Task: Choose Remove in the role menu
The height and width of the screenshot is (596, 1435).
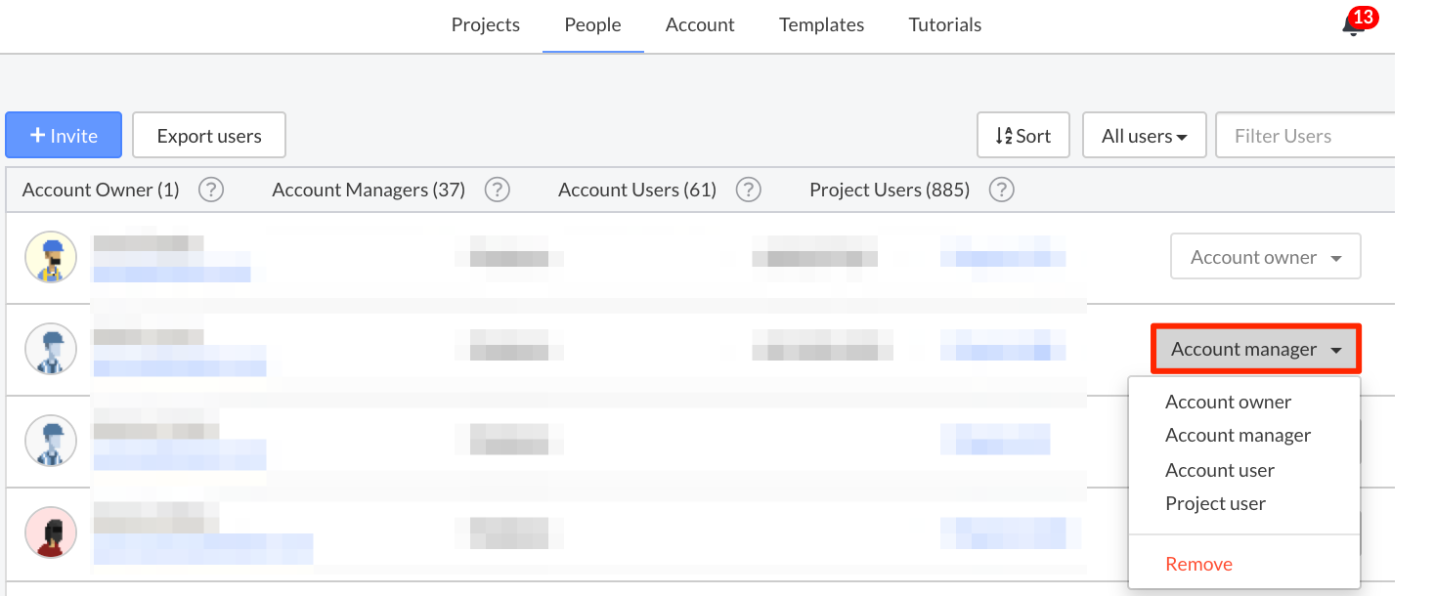Action: pyautogui.click(x=1198, y=564)
